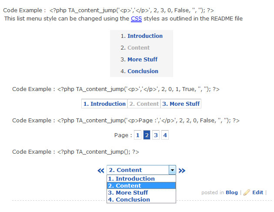Viewport: 274px width, 212px height.
Task: Go to page 1 in pagination
Action: tap(137, 135)
